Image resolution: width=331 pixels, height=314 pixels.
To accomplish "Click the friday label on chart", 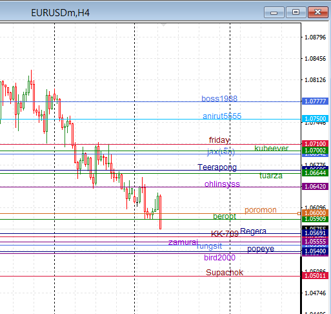I will pos(219,140).
